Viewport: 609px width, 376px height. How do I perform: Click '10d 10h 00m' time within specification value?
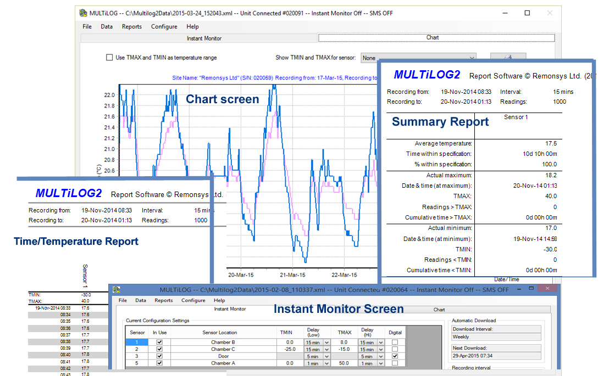coord(540,154)
